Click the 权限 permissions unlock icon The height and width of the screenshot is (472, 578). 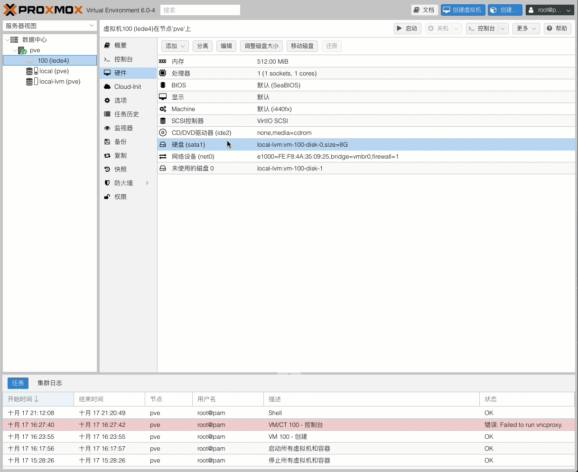click(107, 197)
